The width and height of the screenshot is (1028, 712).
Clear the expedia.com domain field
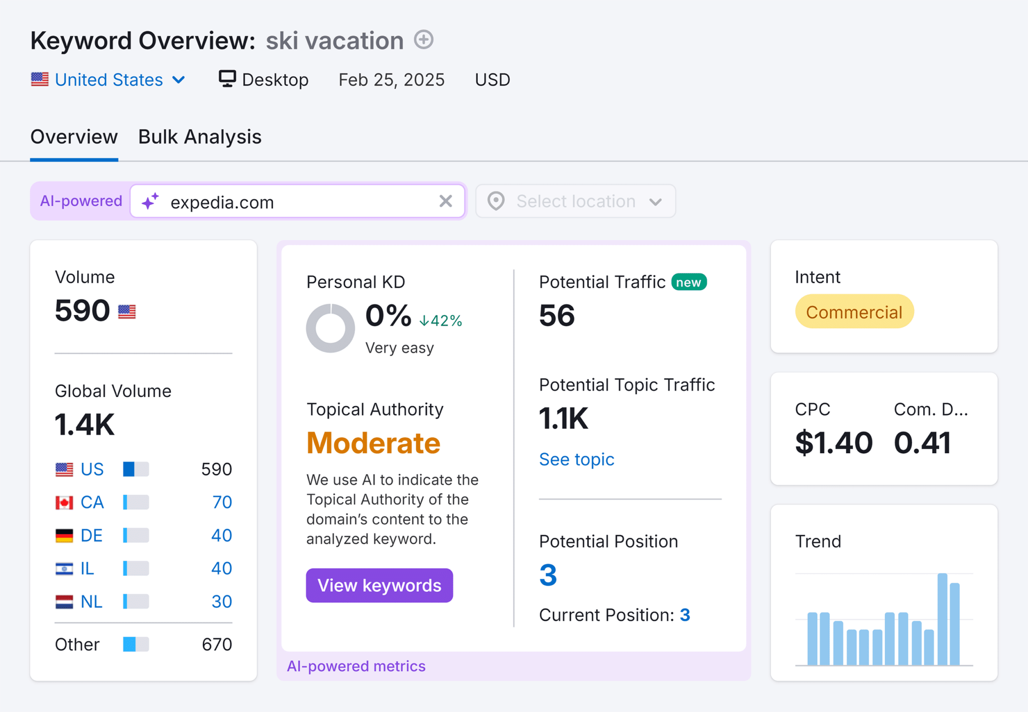445,201
